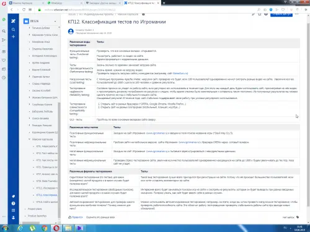Click the sidebar horizontal scrollbar
The height and width of the screenshot is (232, 310).
31,223
